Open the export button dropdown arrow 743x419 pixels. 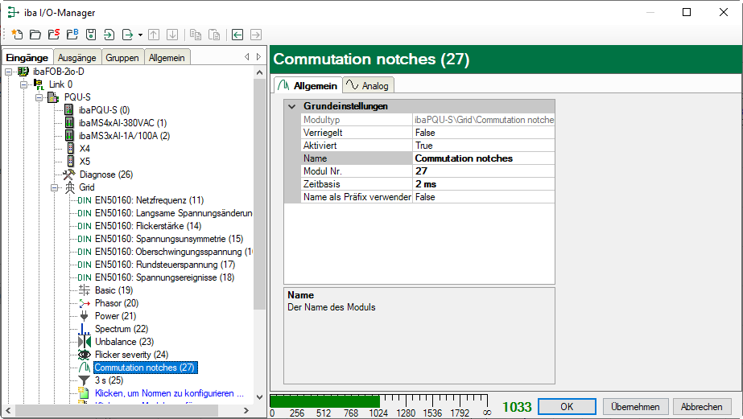pos(140,35)
